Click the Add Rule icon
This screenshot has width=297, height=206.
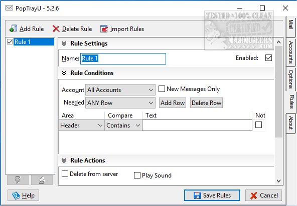(13, 28)
